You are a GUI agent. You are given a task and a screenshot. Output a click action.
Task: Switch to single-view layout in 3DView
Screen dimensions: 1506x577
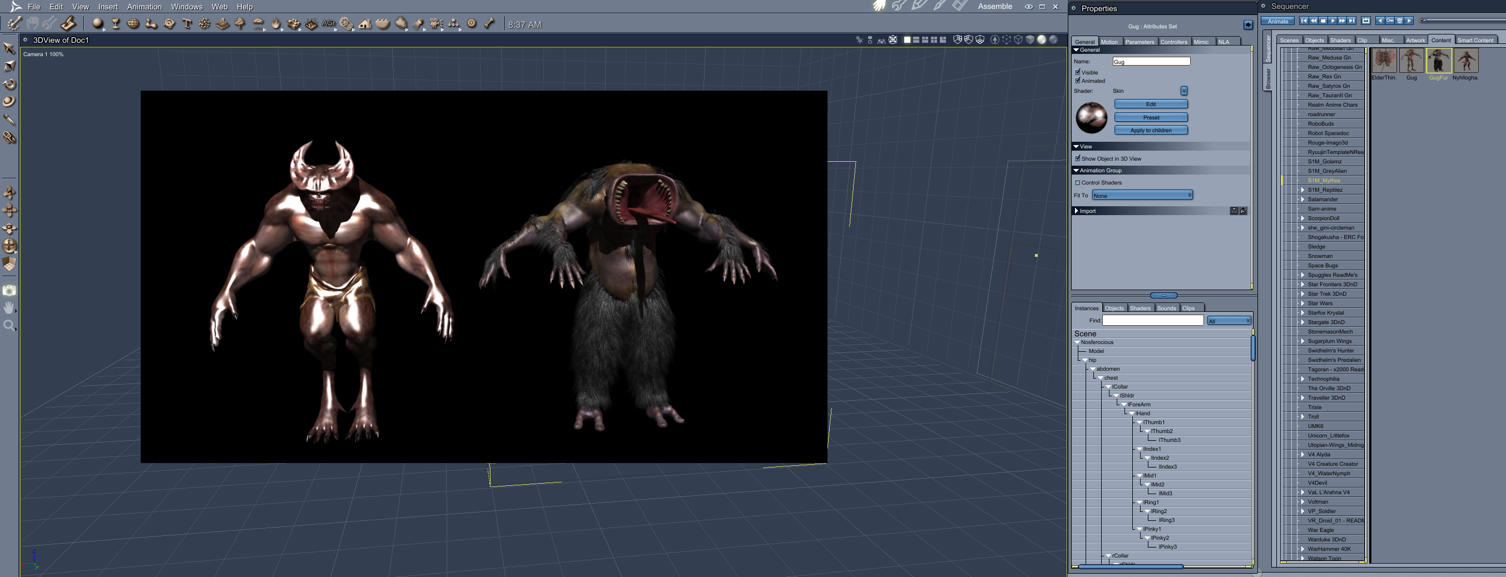pos(906,40)
